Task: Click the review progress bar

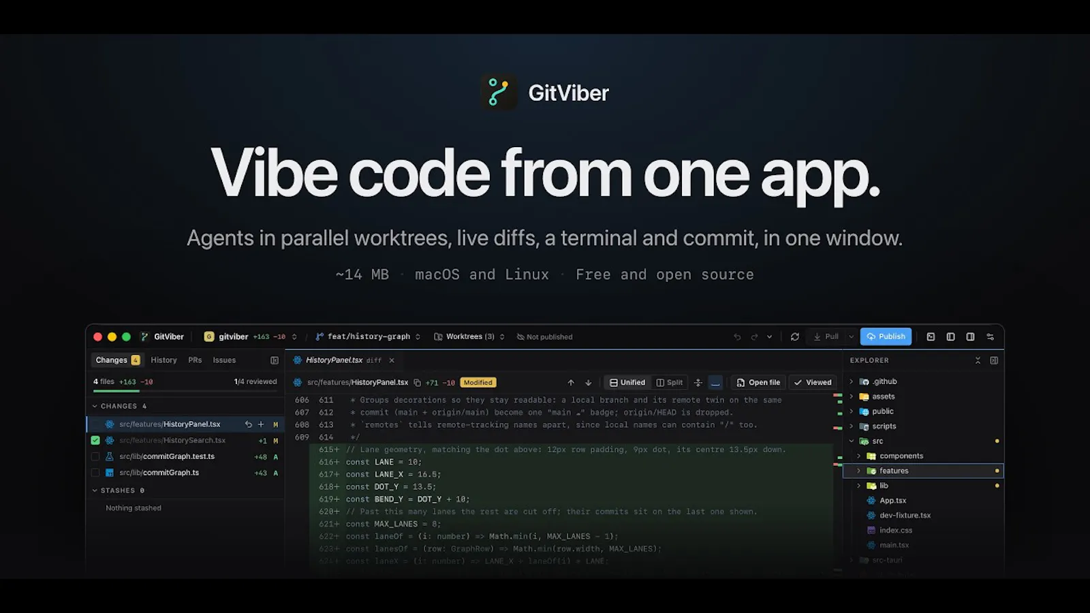Action: tap(185, 391)
